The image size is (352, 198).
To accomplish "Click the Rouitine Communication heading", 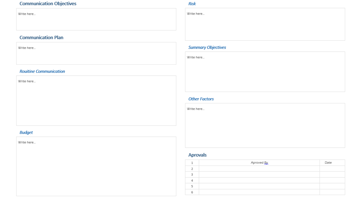I will [42, 71].
